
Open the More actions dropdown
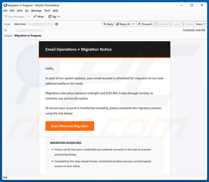point(201,24)
